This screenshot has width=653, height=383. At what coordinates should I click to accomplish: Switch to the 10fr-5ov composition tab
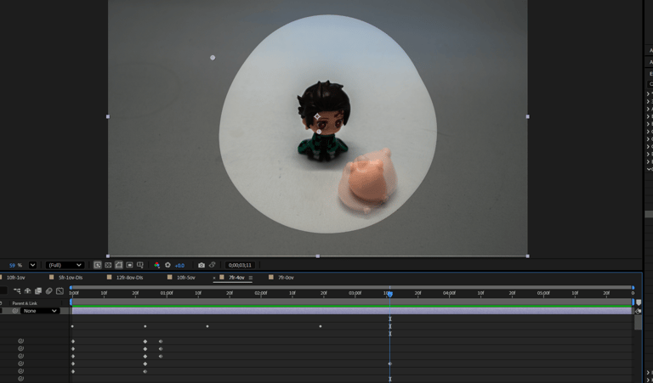(185, 278)
